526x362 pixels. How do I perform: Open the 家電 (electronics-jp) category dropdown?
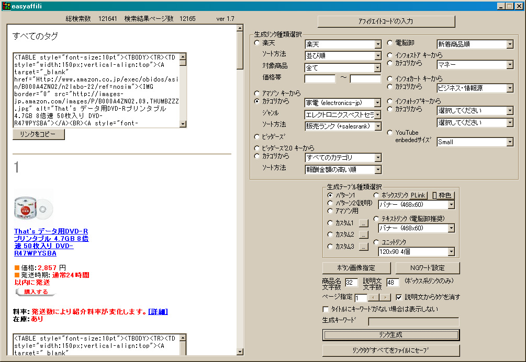pyautogui.click(x=343, y=103)
